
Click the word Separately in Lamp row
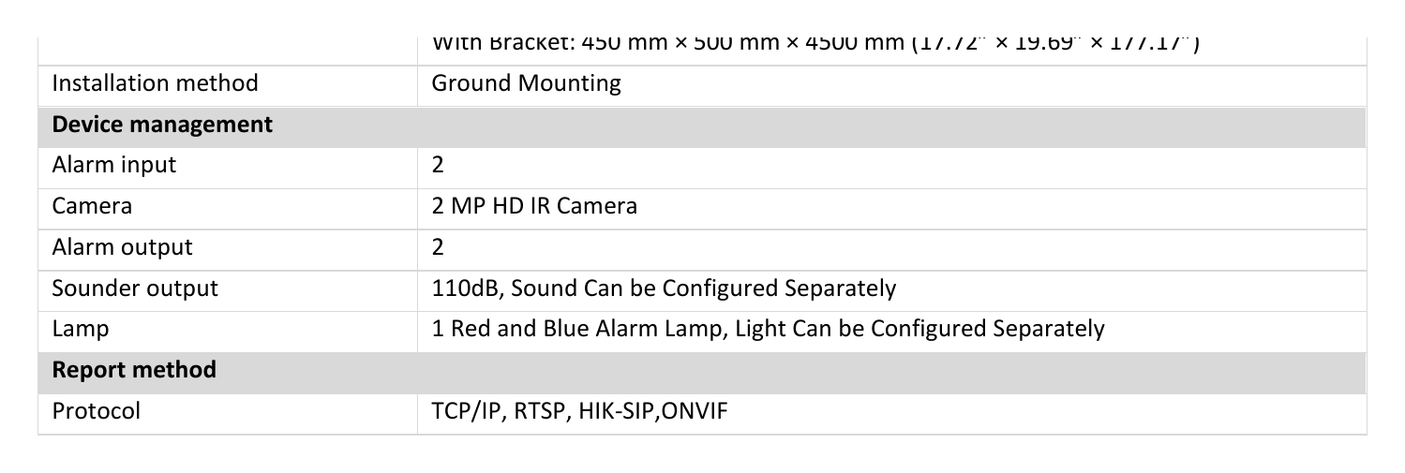pos(1049,330)
